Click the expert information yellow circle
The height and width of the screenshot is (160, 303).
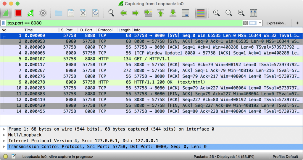(5, 156)
